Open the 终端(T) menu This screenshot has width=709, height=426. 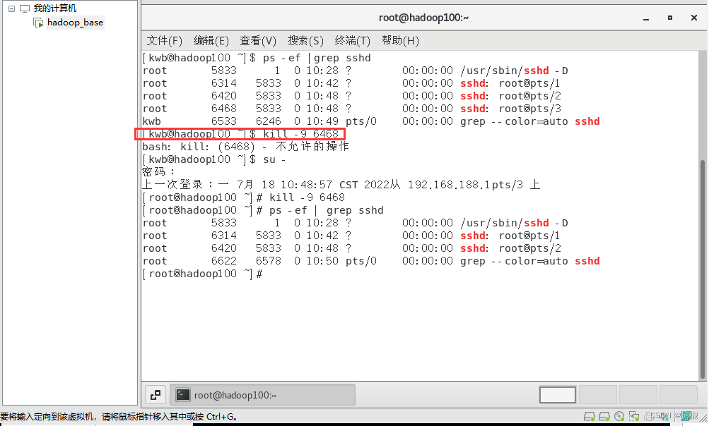click(352, 41)
